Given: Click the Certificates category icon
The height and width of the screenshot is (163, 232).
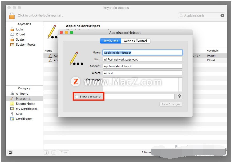Looking at the screenshot, I should pyautogui.click(x=12, y=119).
